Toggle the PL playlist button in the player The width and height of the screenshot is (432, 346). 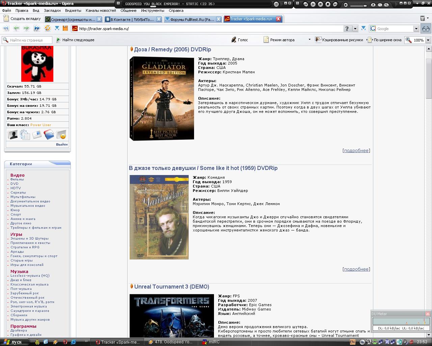pos(380,5)
